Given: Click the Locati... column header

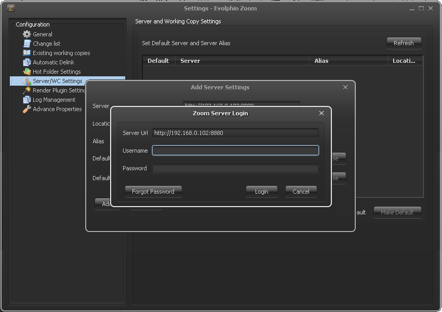Looking at the screenshot, I should [x=405, y=61].
